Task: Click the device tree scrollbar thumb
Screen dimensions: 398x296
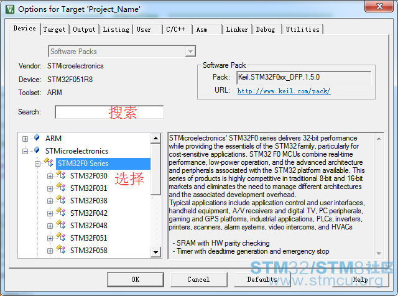Action: [x=155, y=169]
